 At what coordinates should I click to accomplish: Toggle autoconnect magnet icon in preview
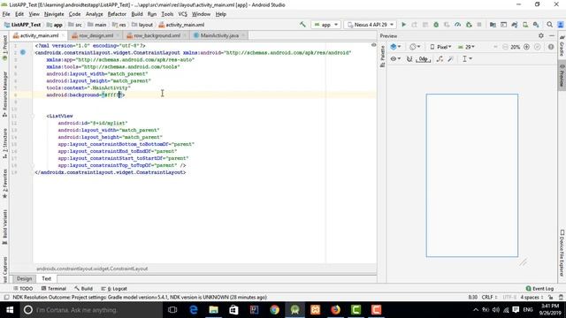[x=409, y=59]
